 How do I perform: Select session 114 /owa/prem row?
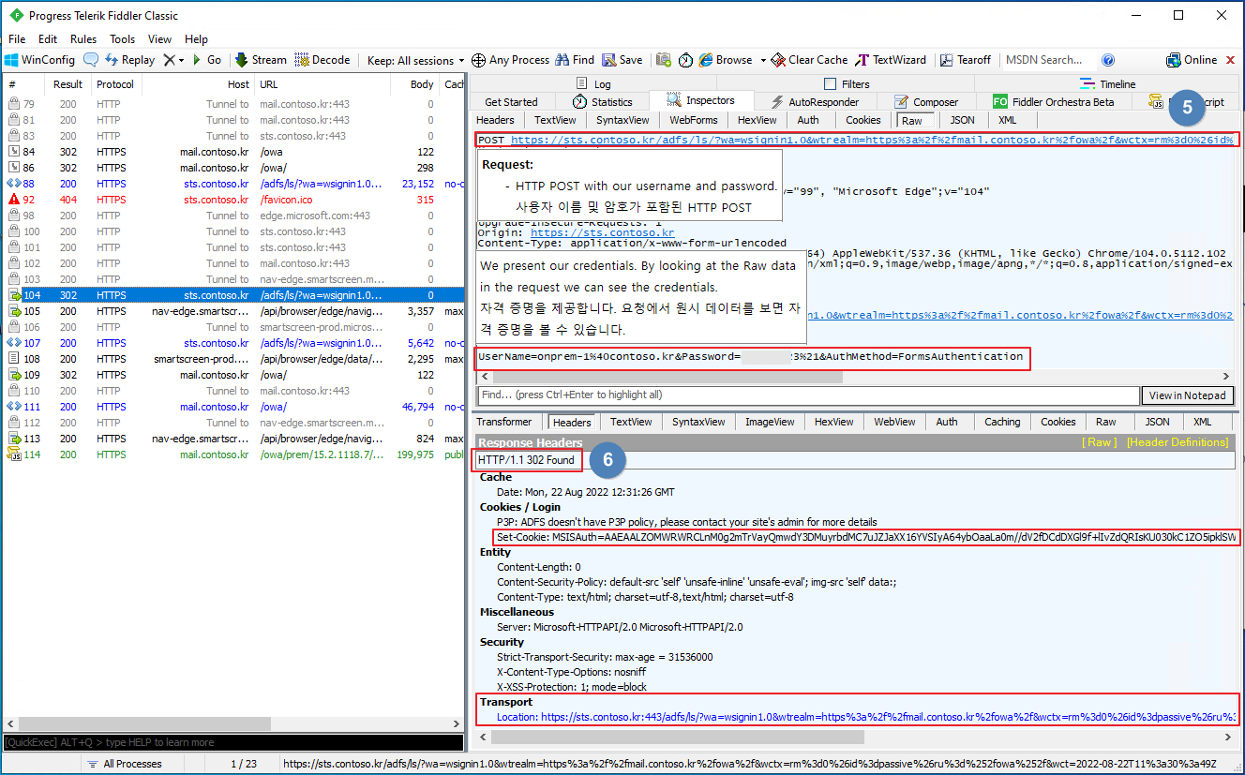pos(233,455)
